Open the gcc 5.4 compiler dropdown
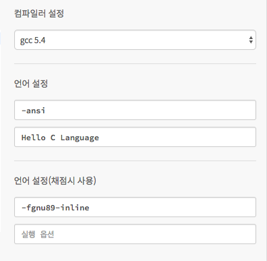The height and width of the screenshot is (261, 267). tap(135, 40)
